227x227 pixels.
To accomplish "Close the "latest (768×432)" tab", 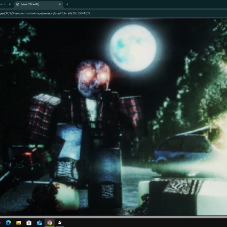I will coord(60,4).
